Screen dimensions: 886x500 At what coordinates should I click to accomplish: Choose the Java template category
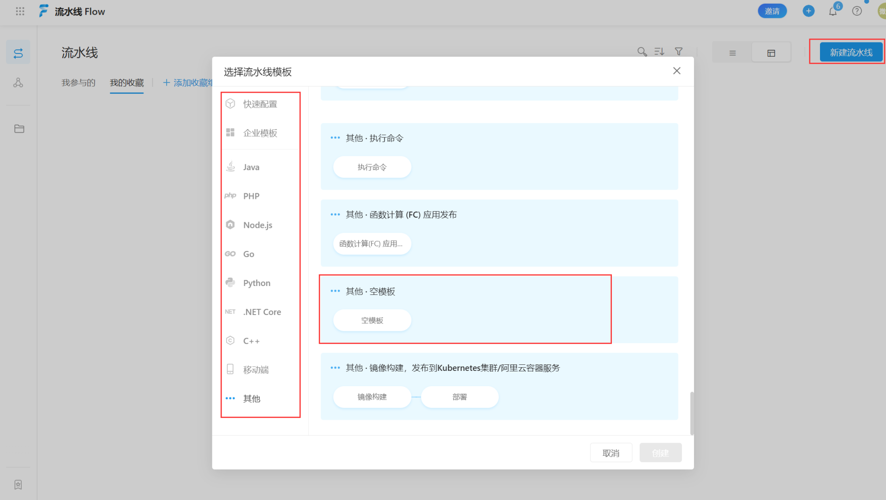tap(251, 167)
